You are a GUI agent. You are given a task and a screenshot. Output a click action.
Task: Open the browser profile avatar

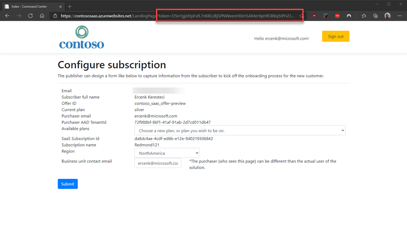point(388,16)
